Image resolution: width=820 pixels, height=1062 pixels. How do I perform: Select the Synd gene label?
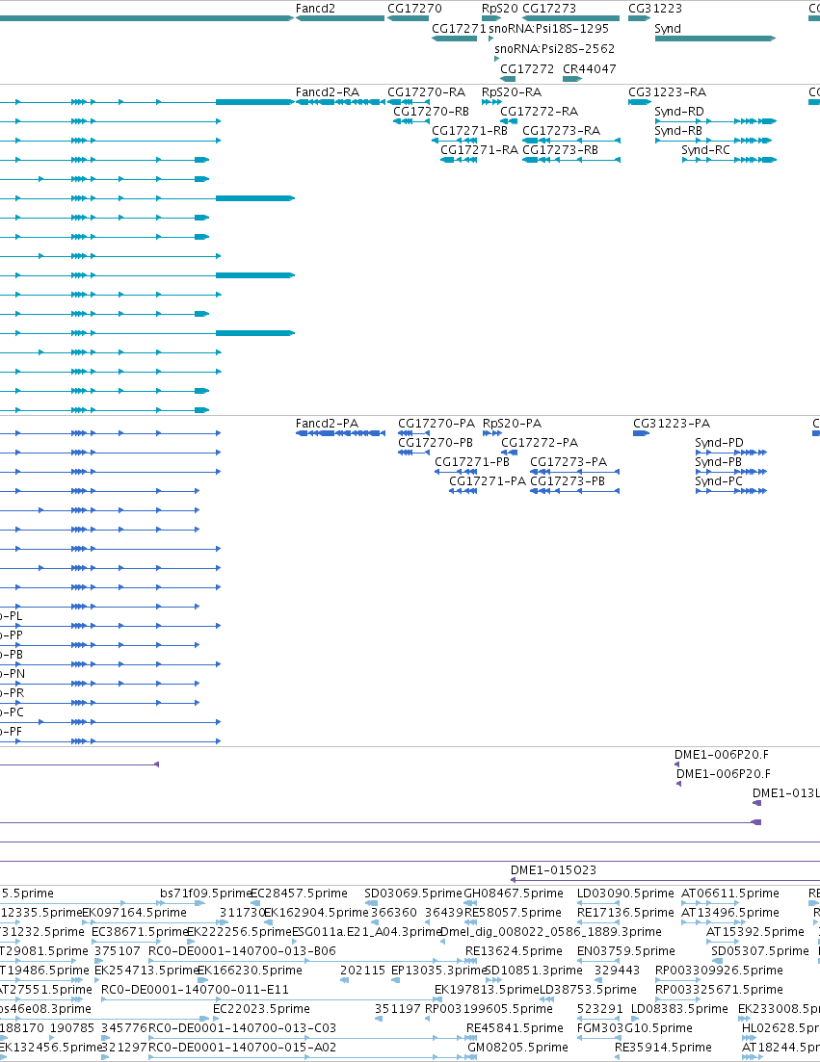click(x=668, y=29)
